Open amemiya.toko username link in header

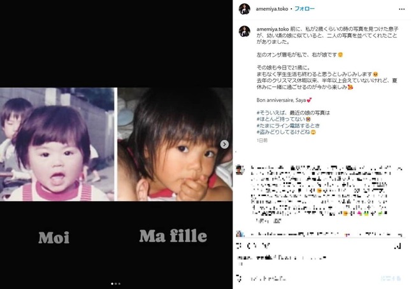point(272,9)
